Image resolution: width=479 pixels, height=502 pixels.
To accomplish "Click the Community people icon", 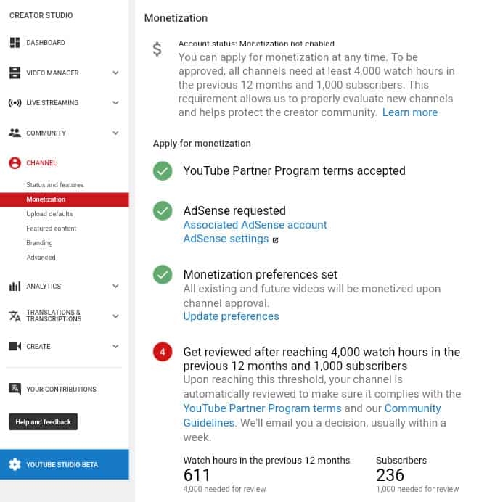I will [x=15, y=133].
